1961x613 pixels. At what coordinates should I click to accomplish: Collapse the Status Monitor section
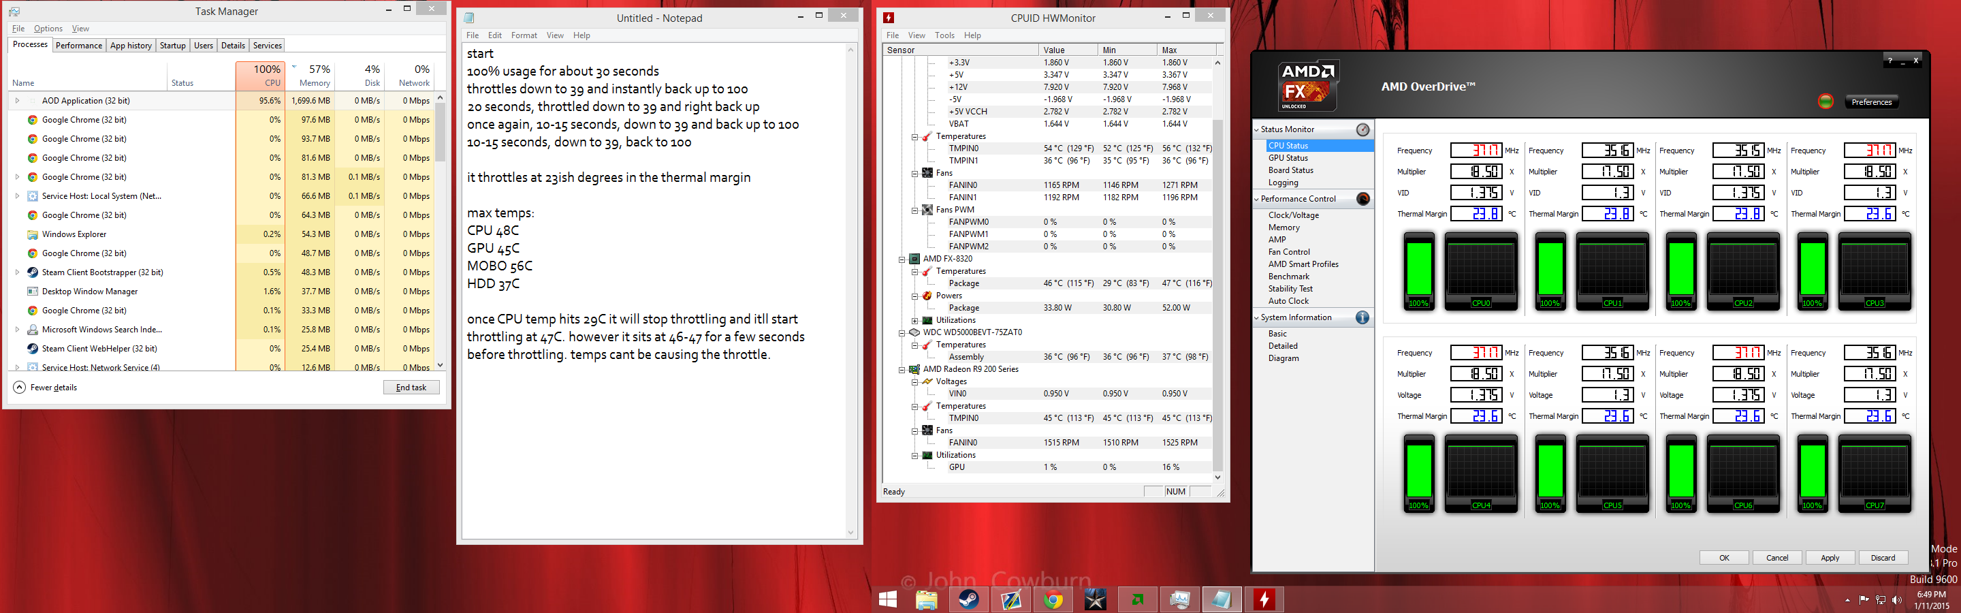tap(1256, 129)
